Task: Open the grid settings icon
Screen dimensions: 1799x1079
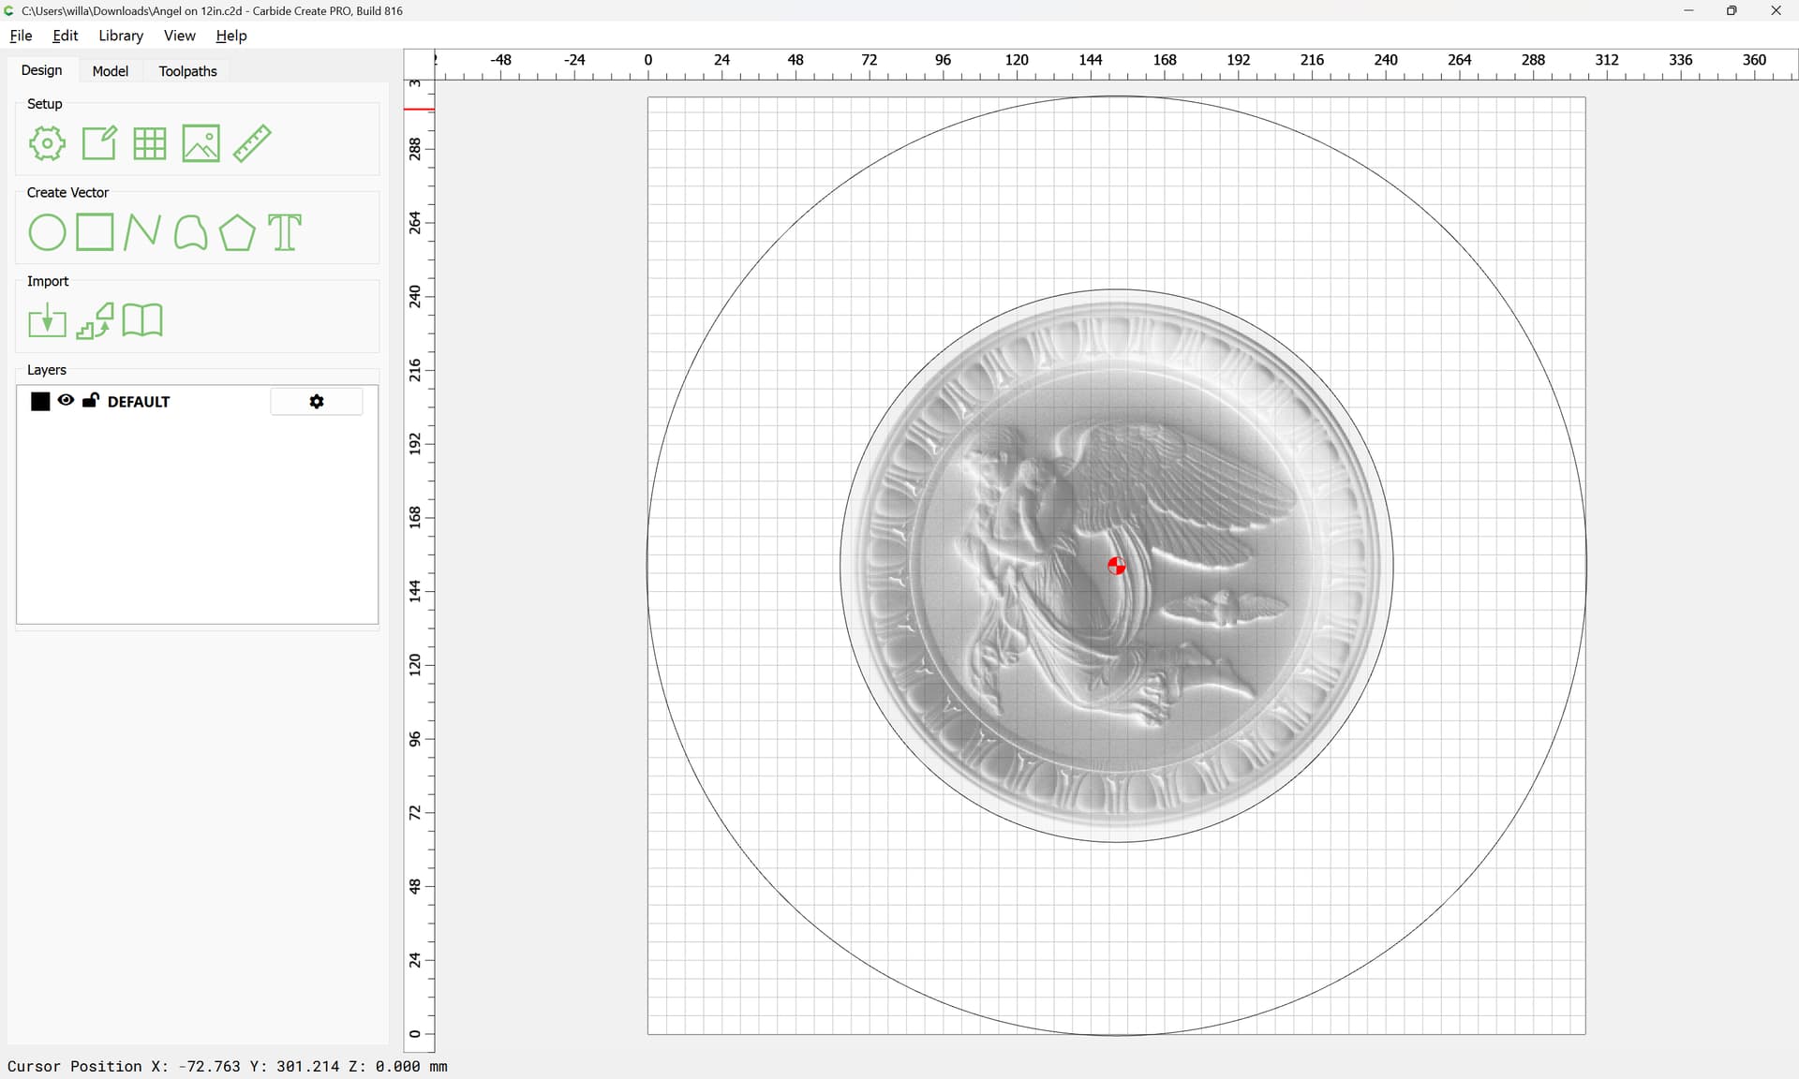Action: click(150, 143)
